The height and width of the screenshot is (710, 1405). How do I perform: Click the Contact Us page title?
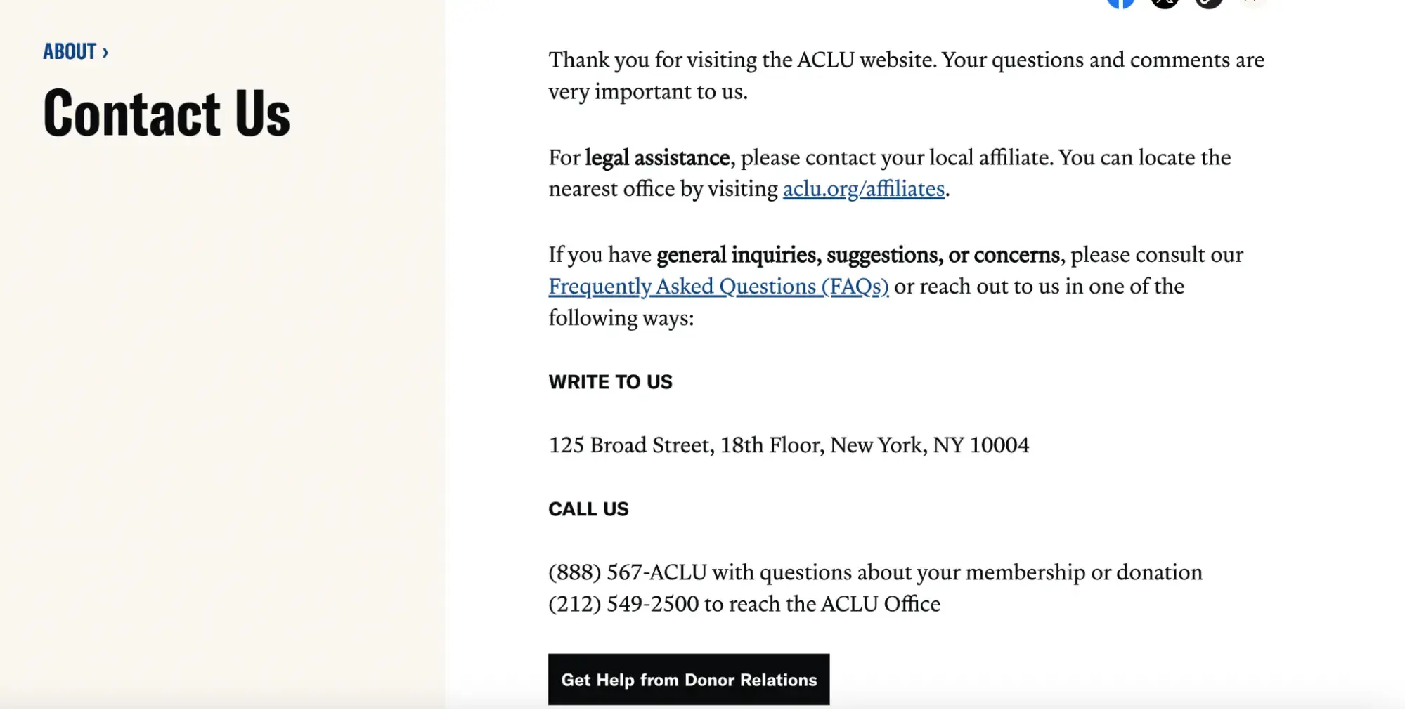[x=167, y=112]
